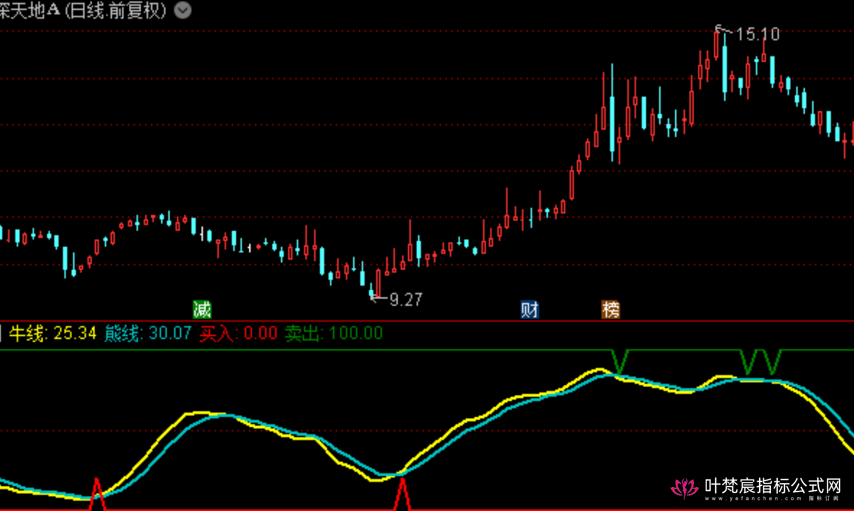Select the 买入: 0.00 indicator value
854x511 pixels.
[238, 333]
